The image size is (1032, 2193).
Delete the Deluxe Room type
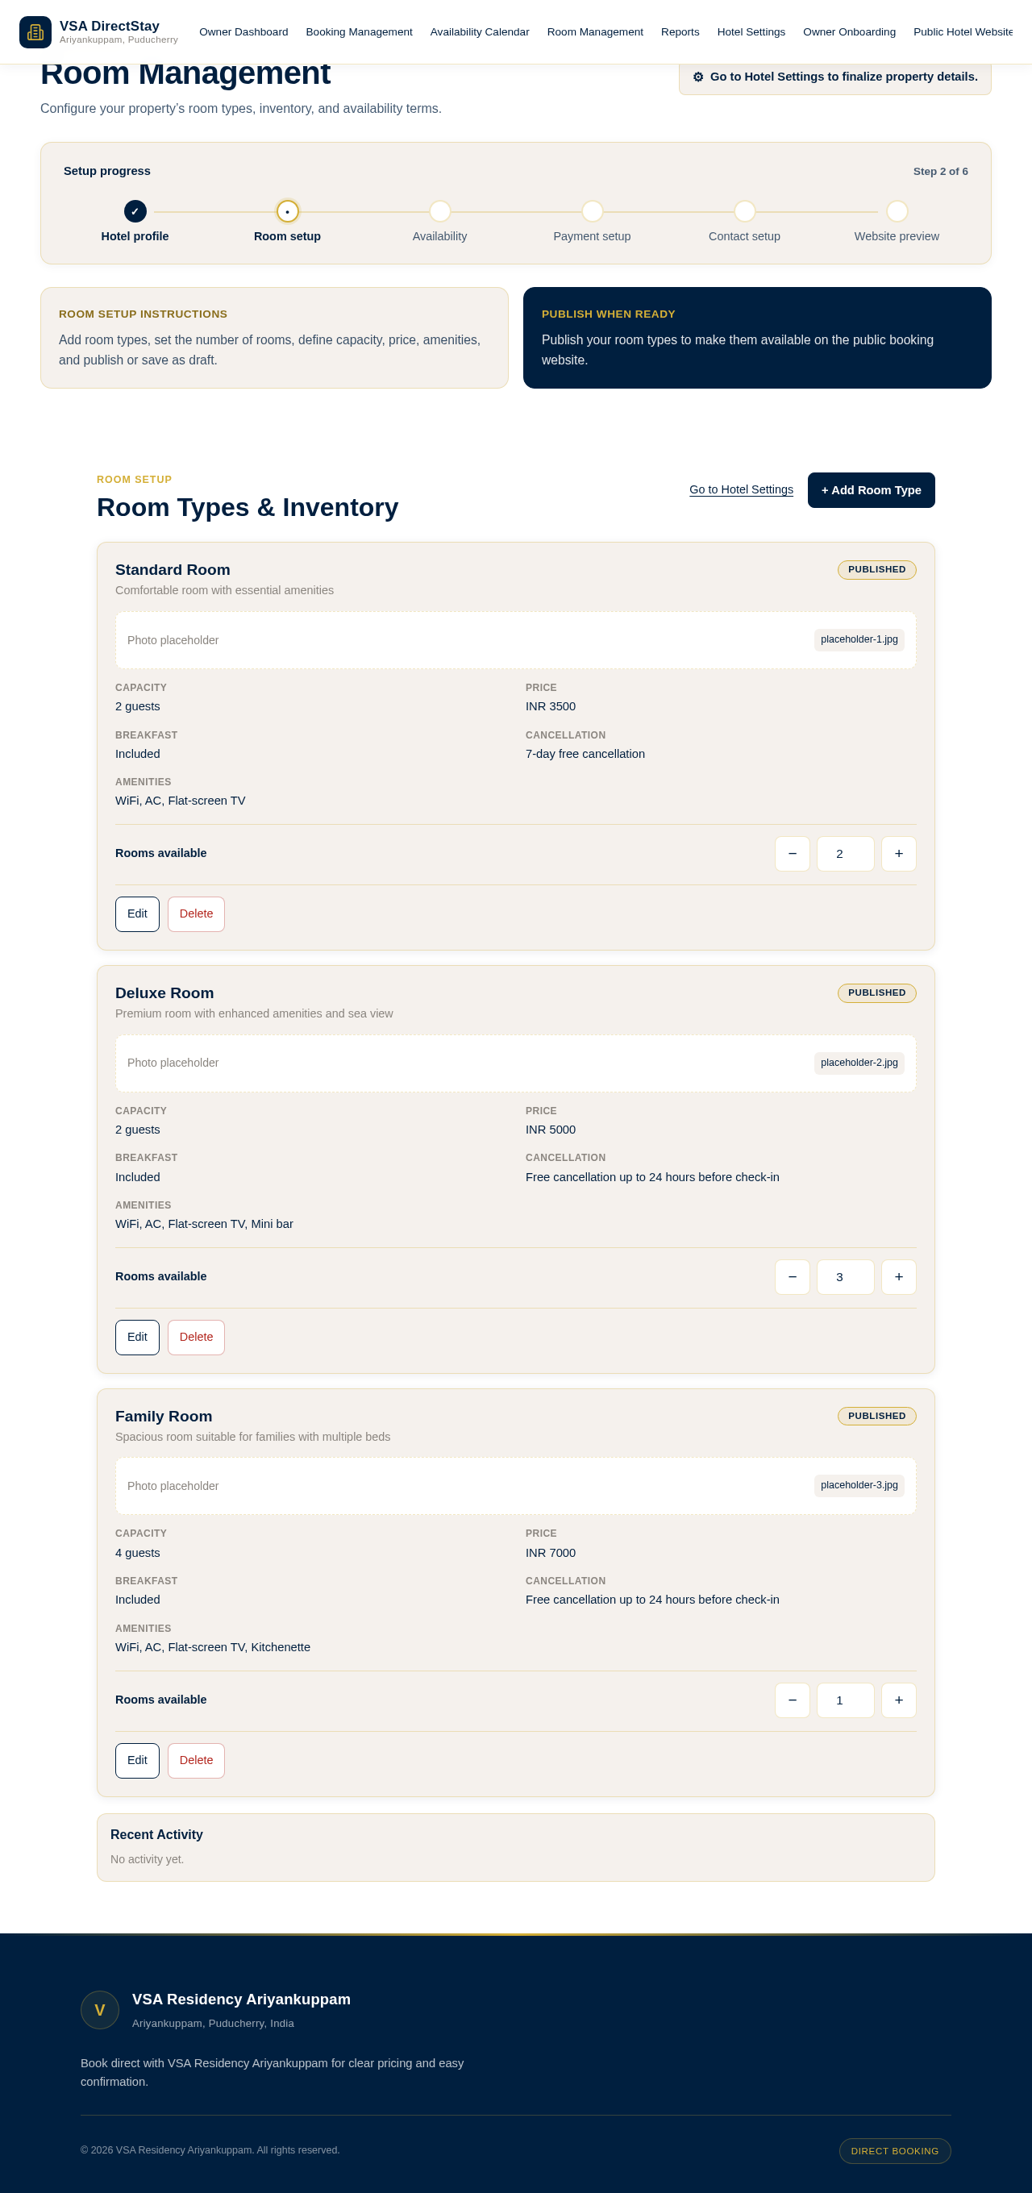click(x=196, y=1337)
